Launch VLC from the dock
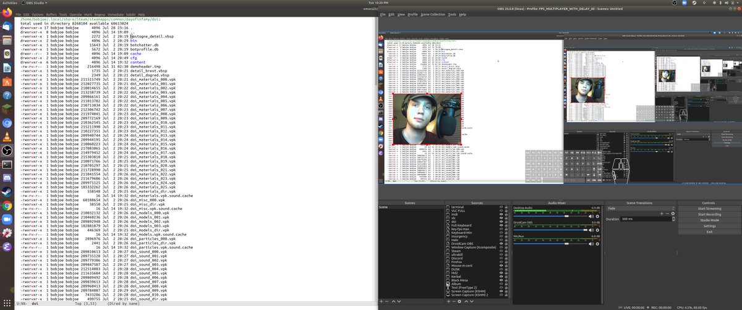The image size is (742, 310). 7,137
